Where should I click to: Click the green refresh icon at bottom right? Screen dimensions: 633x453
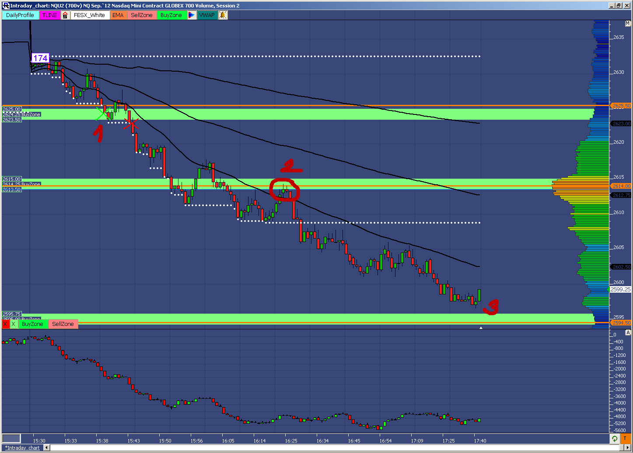click(x=615, y=439)
